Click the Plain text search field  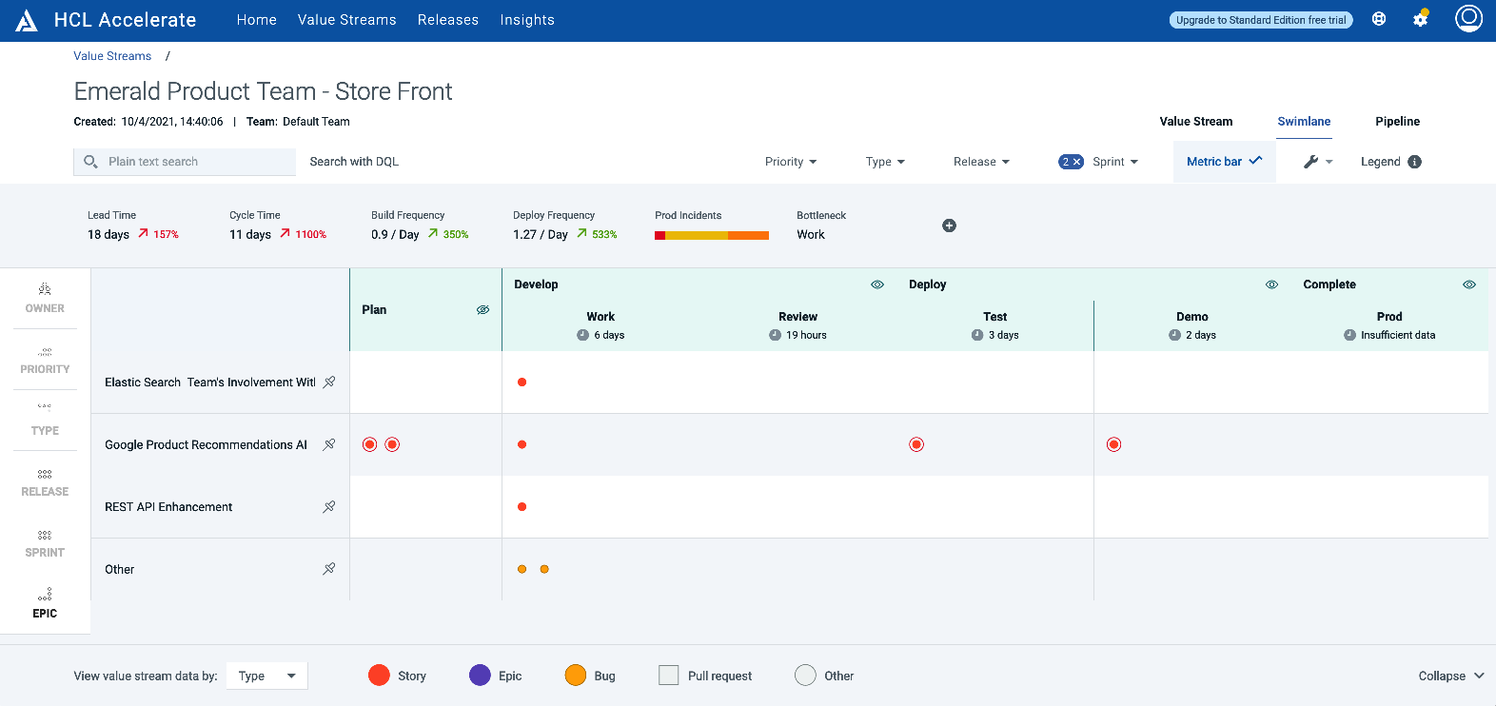[x=185, y=162]
